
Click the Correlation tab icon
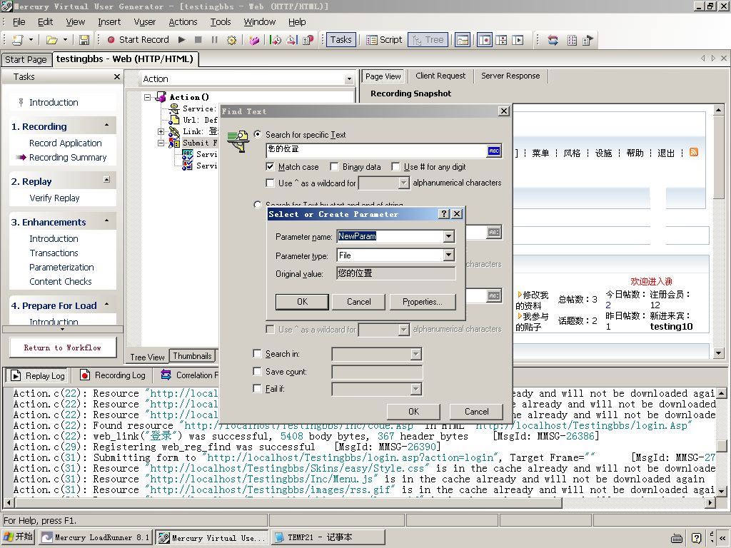pyautogui.click(x=166, y=375)
